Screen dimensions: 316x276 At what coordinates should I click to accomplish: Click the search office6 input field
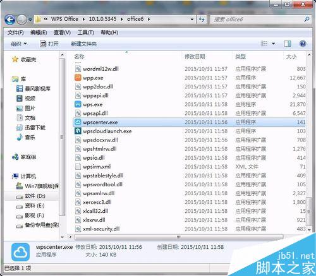(x=257, y=20)
